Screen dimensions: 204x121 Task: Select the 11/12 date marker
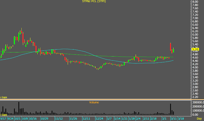[59, 119]
